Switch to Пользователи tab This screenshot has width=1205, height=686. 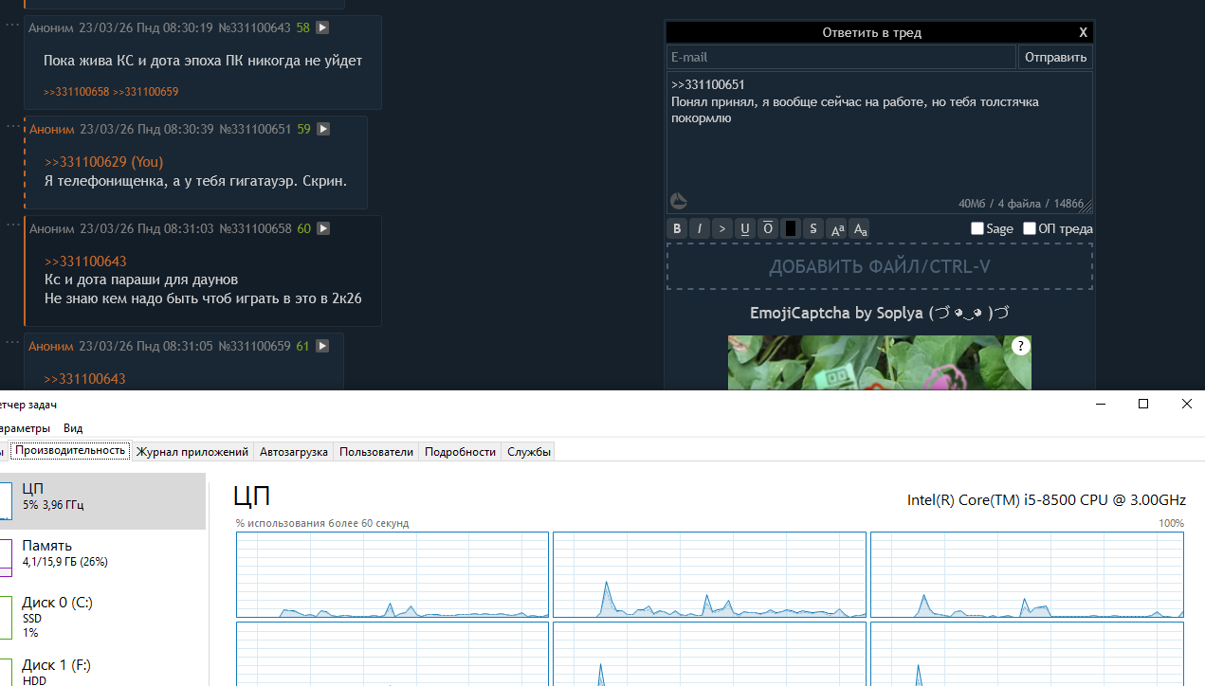(376, 452)
